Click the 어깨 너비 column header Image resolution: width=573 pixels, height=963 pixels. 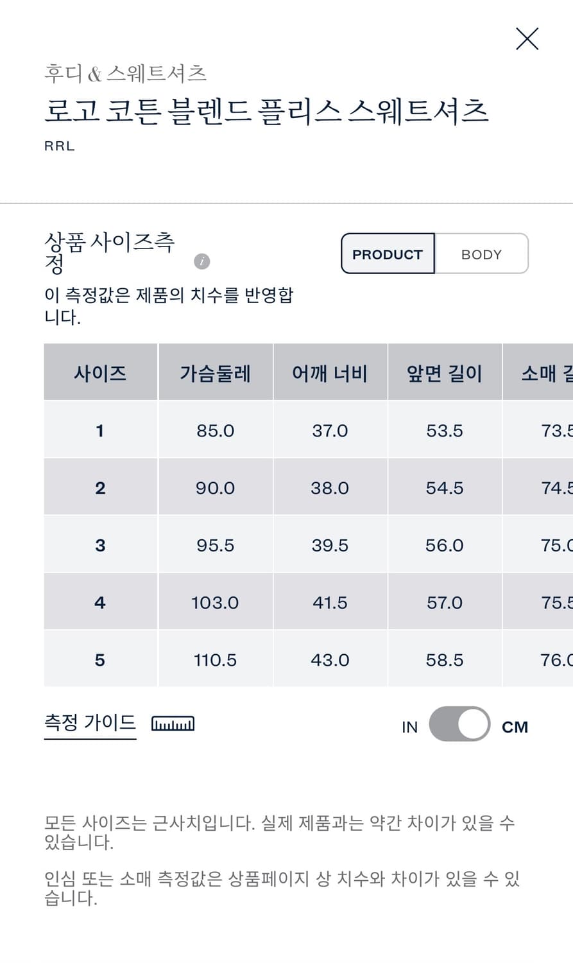(330, 373)
